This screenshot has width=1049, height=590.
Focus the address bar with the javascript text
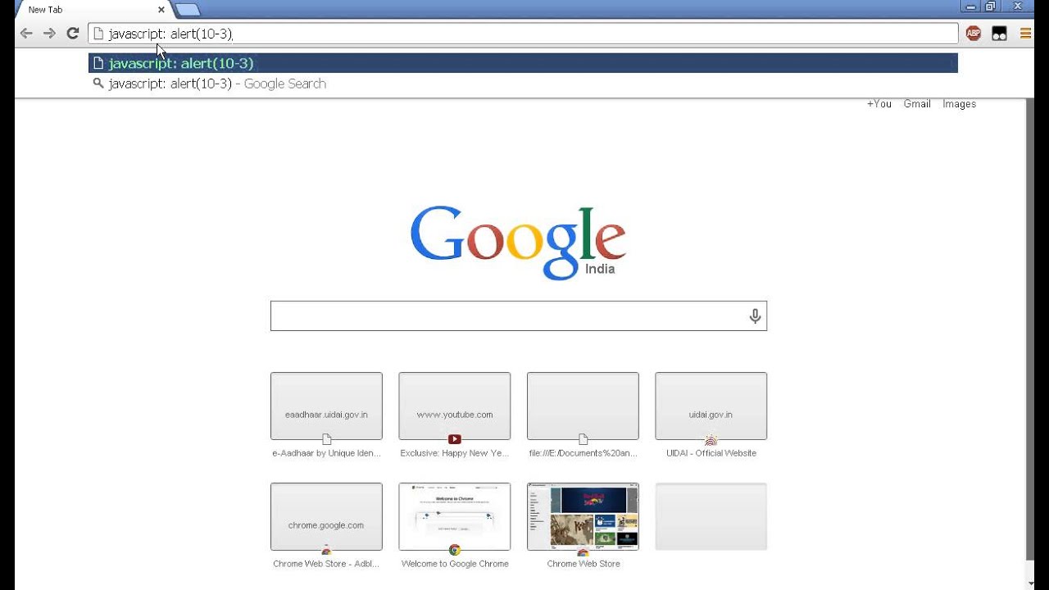pyautogui.click(x=523, y=34)
